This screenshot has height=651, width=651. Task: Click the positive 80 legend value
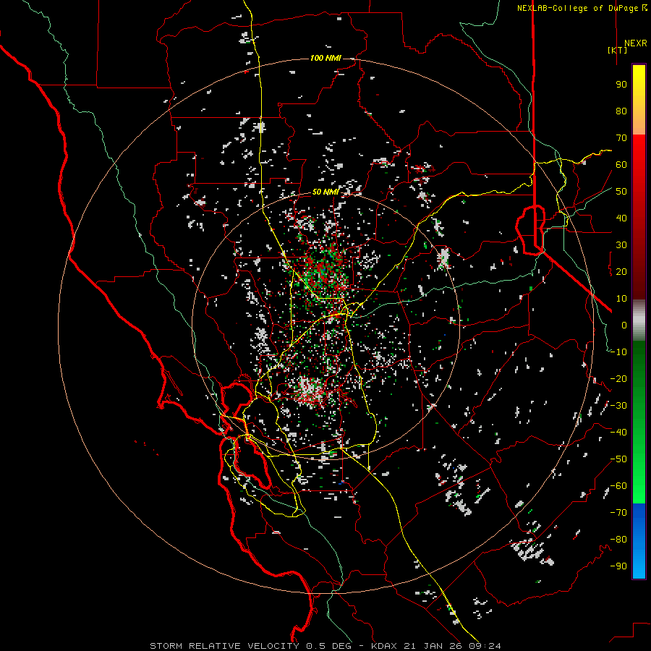(x=621, y=111)
